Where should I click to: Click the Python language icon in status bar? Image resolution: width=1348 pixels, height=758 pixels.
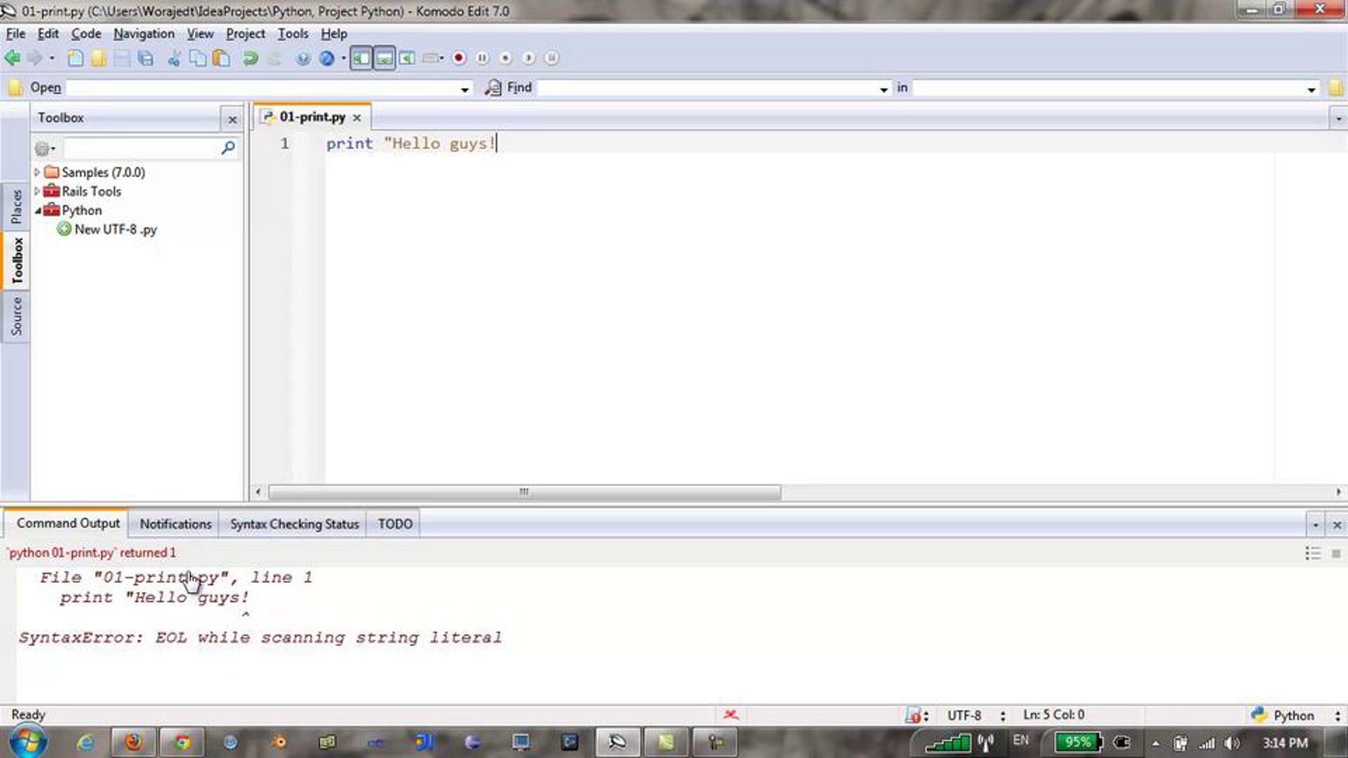(x=1259, y=715)
